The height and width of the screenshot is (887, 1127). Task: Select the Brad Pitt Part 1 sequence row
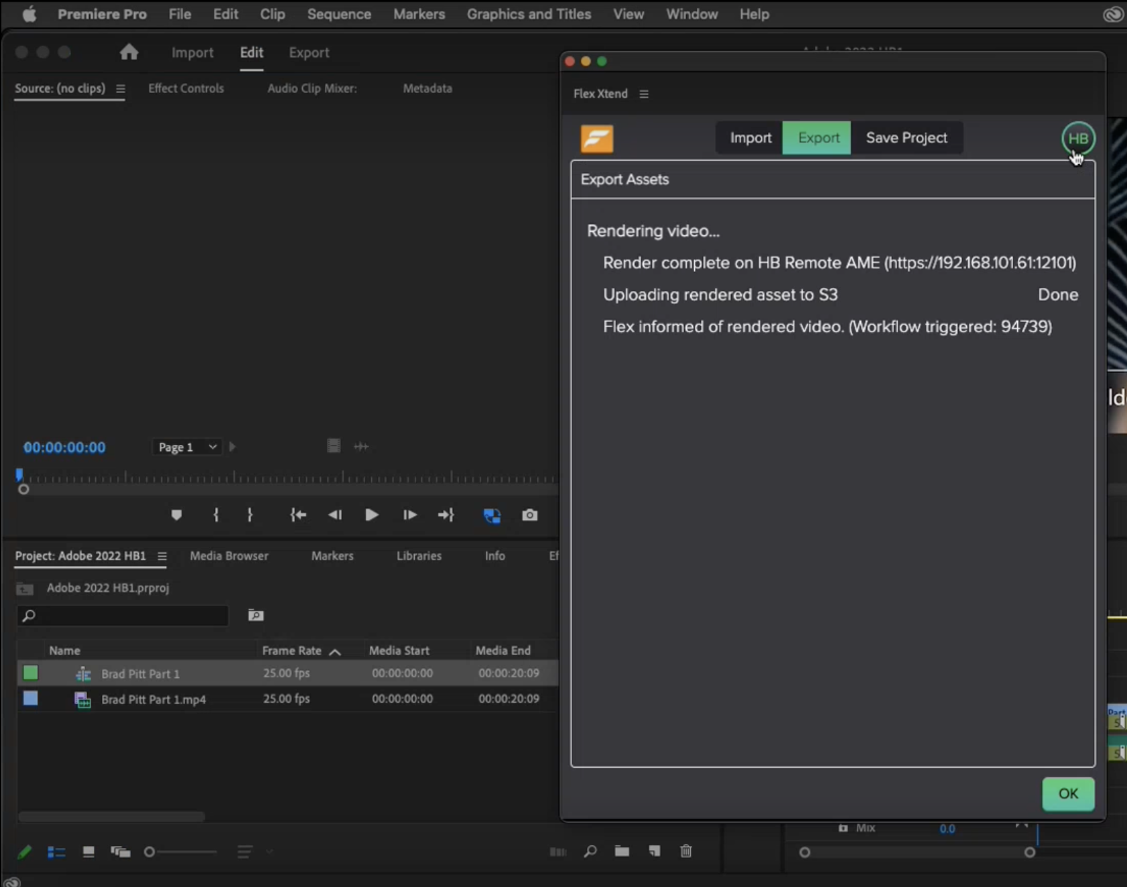[x=287, y=673]
